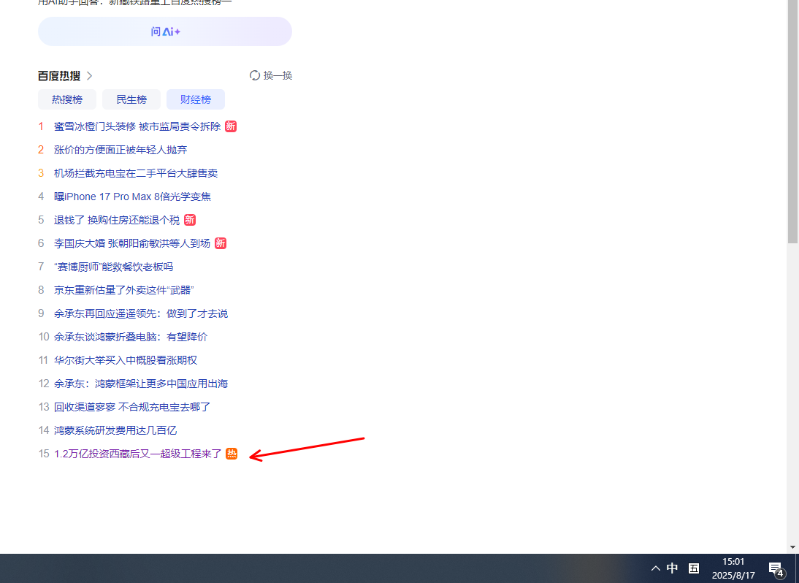Open 退钱了 换购住房还能退个税 item

pos(117,220)
